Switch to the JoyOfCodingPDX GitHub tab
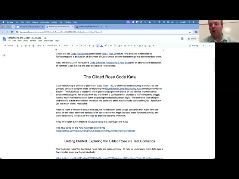 click(x=89, y=26)
